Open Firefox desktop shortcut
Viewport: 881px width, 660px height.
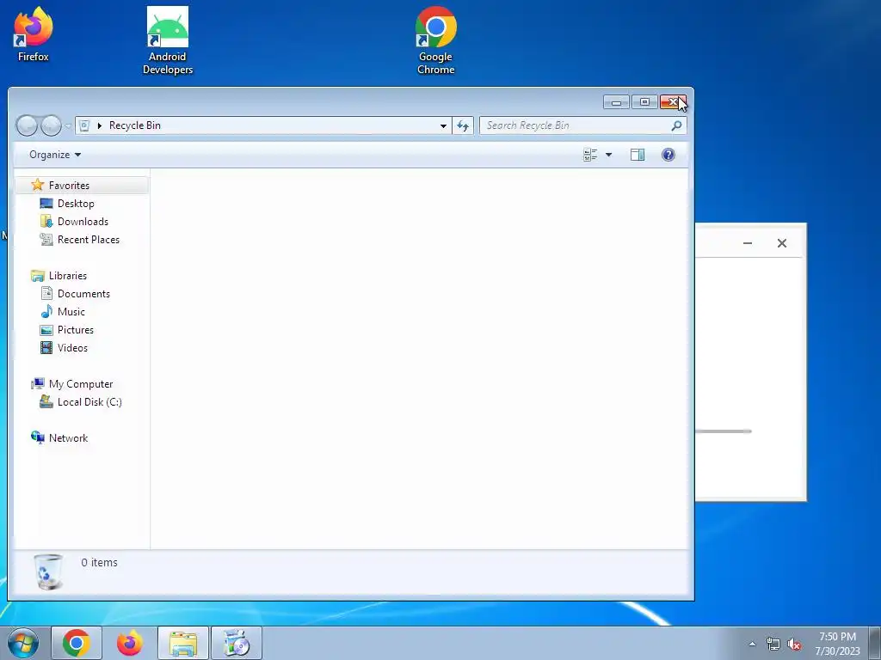point(34,34)
